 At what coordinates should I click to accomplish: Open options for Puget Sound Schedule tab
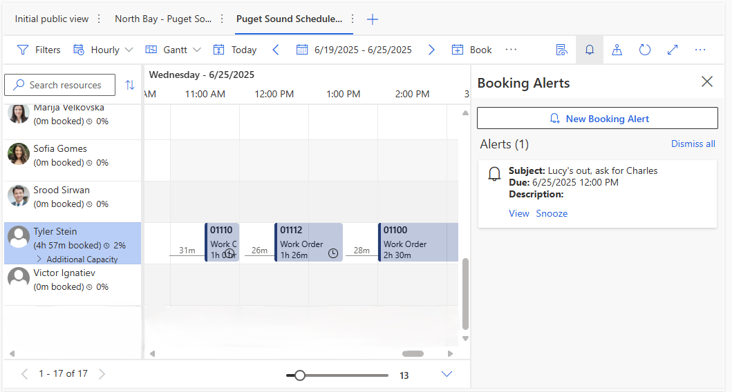pyautogui.click(x=353, y=19)
